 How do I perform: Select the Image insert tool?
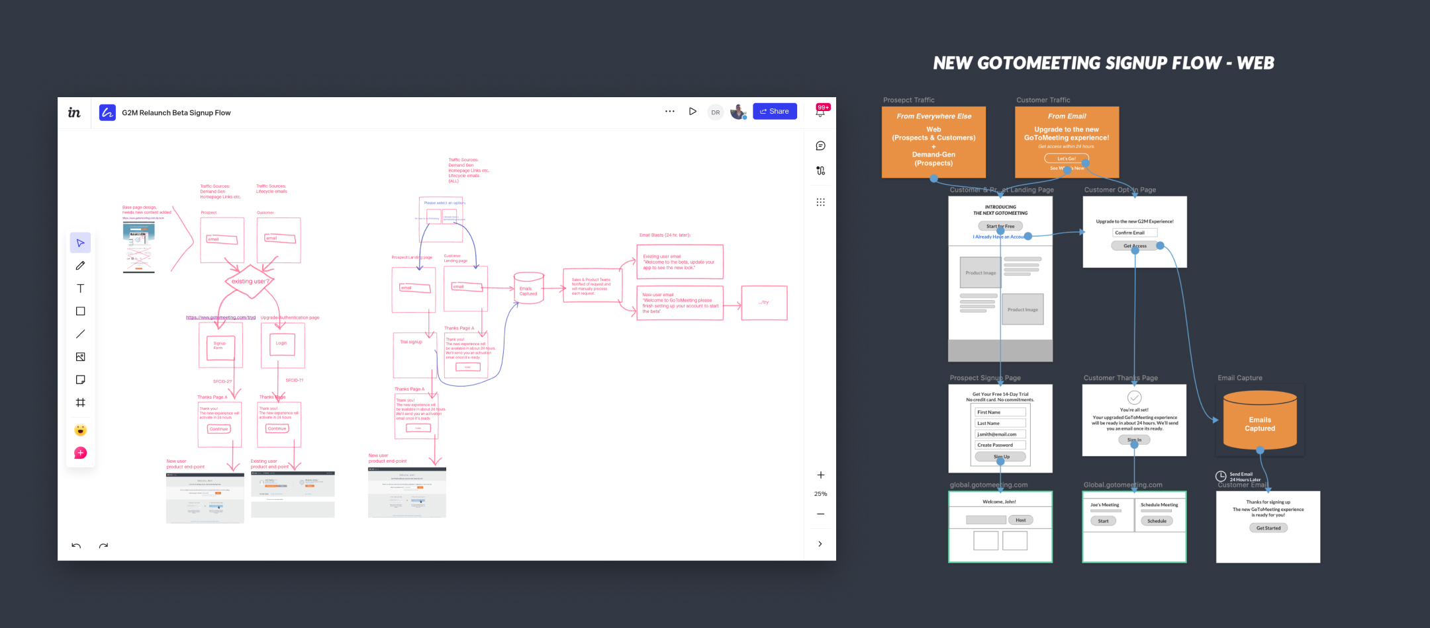[x=80, y=357]
